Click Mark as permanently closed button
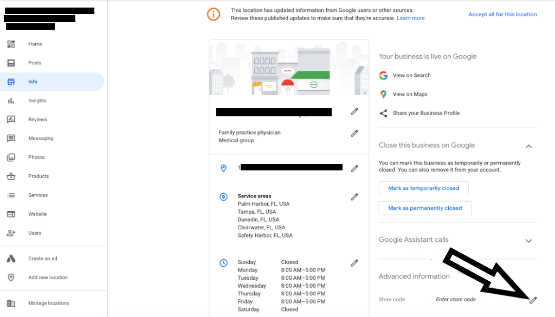The image size is (555, 317). [425, 208]
